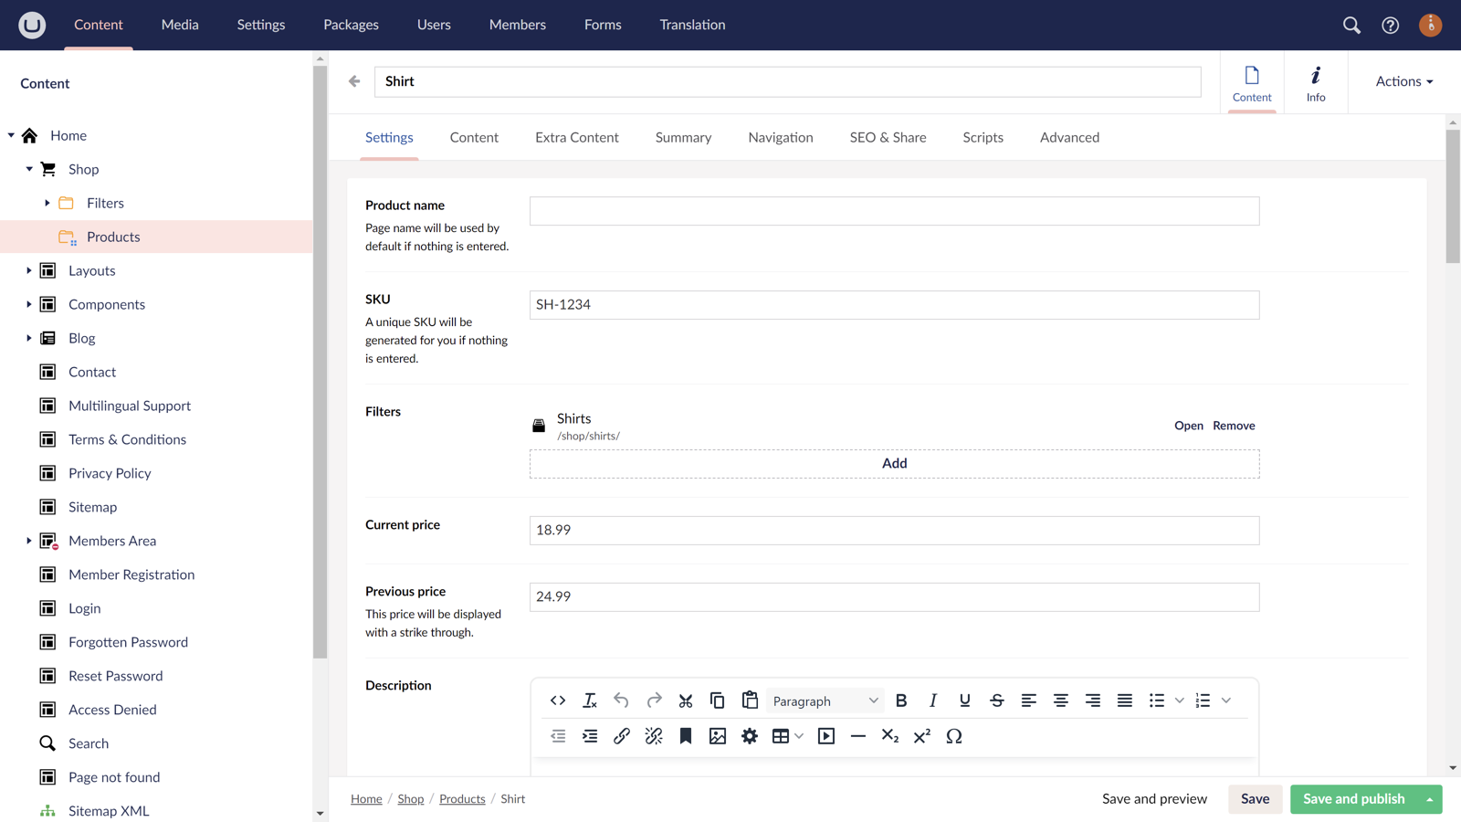Expand the Filters folder in tree
Viewport: 1461px width, 822px height.
[x=47, y=203]
